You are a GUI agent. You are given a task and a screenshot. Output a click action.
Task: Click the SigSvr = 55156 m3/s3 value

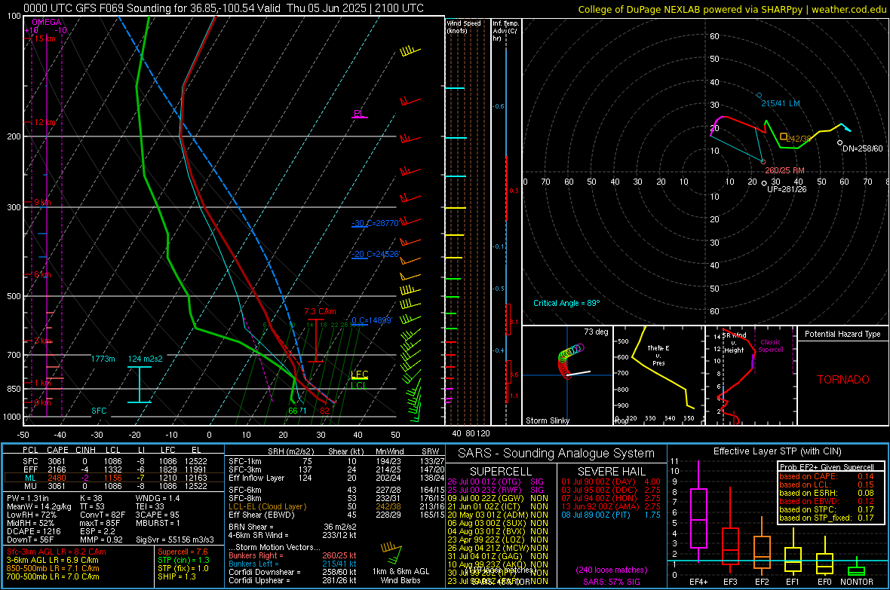(175, 540)
